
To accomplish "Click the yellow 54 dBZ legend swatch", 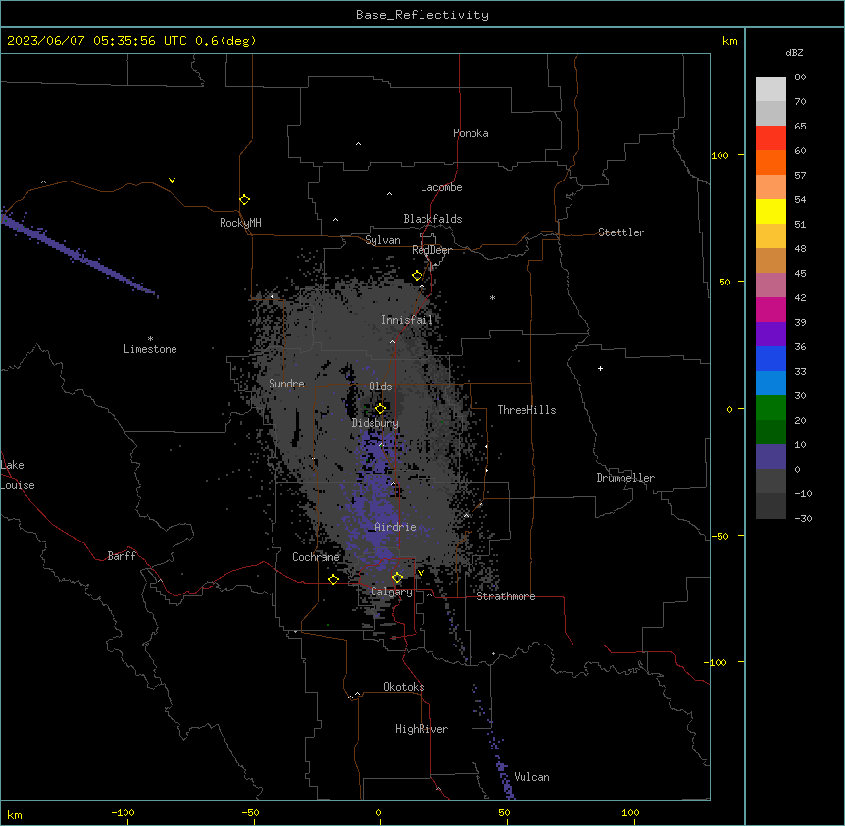I will (770, 211).
